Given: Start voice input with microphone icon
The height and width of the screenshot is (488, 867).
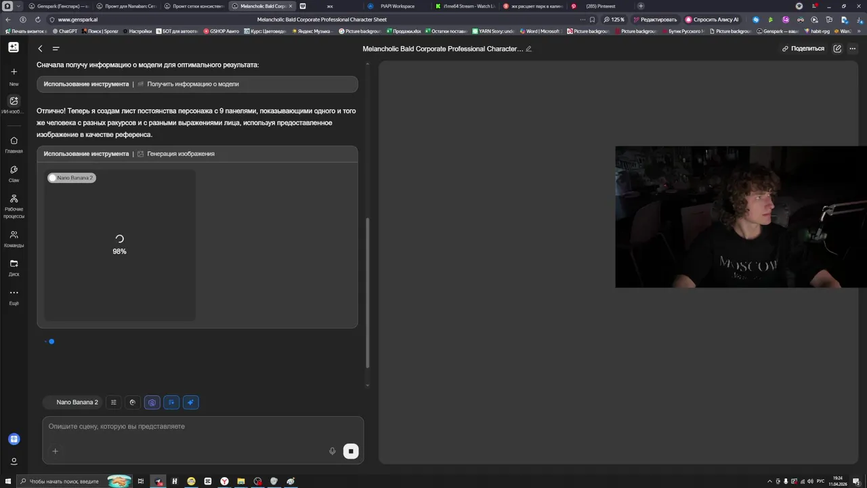Looking at the screenshot, I should pos(332,451).
